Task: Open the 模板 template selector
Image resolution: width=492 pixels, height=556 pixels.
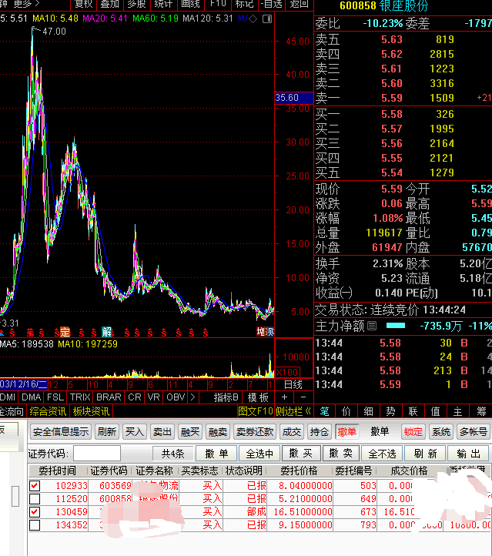Action: click(258, 397)
